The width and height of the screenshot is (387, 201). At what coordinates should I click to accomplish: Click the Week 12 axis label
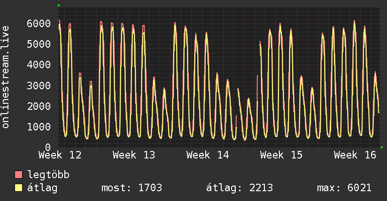pyautogui.click(x=60, y=155)
